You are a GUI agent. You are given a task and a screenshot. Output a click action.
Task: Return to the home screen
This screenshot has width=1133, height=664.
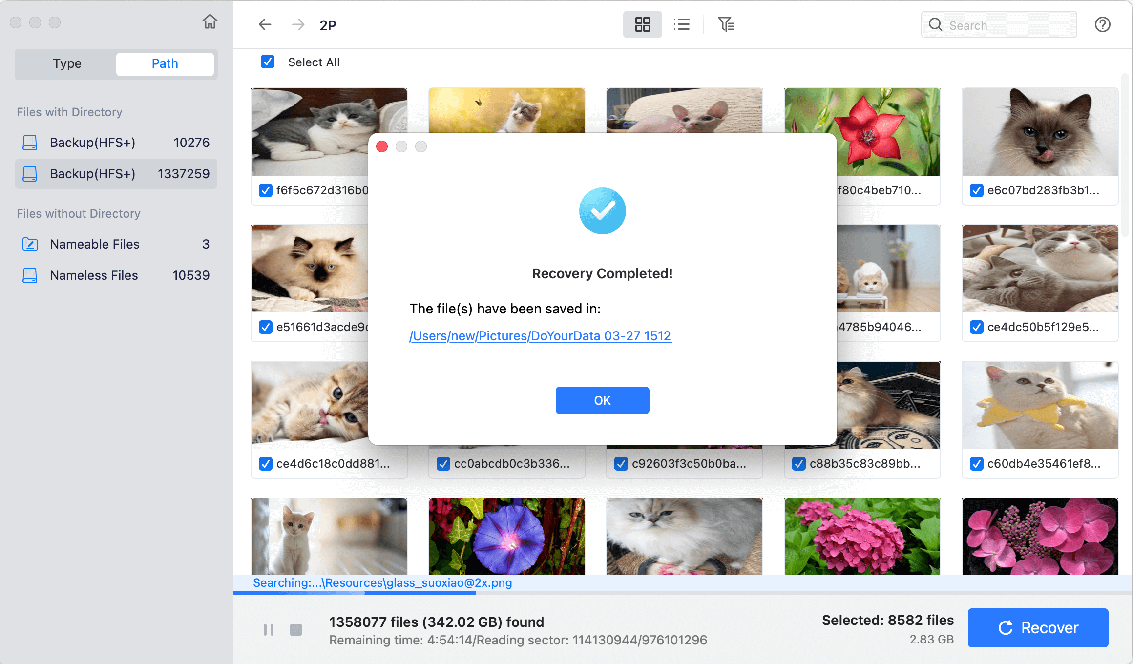point(210,22)
